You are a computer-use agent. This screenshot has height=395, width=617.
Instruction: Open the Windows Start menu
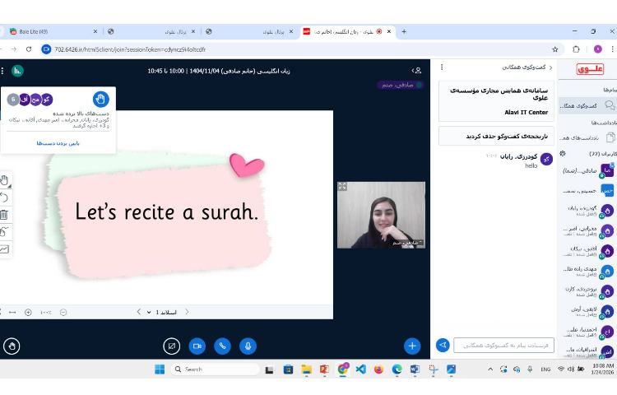click(x=160, y=369)
